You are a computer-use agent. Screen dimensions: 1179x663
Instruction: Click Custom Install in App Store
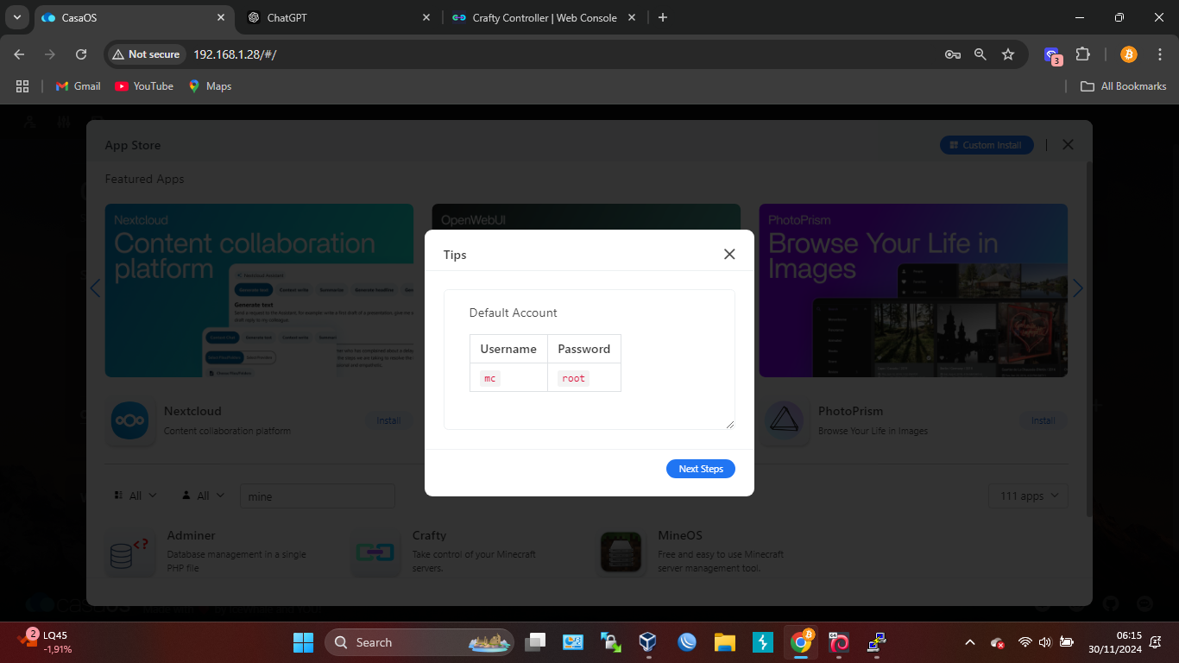coord(987,145)
